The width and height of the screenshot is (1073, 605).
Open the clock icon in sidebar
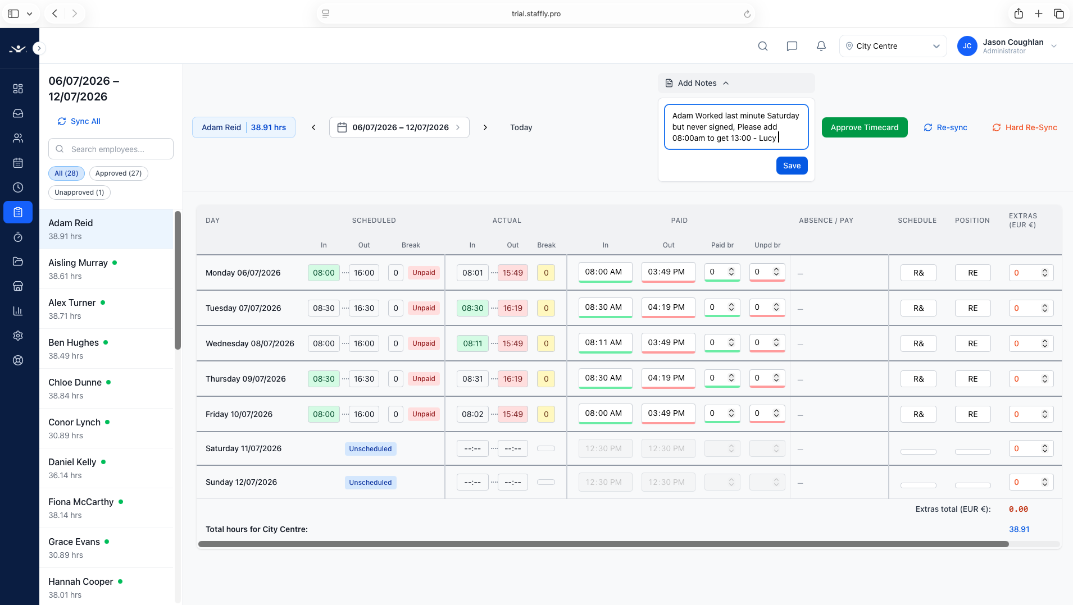(18, 187)
